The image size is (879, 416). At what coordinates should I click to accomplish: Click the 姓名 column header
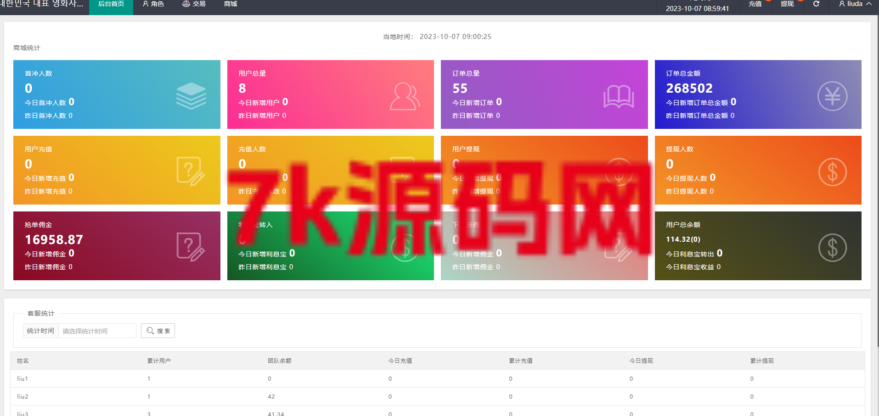pos(23,361)
